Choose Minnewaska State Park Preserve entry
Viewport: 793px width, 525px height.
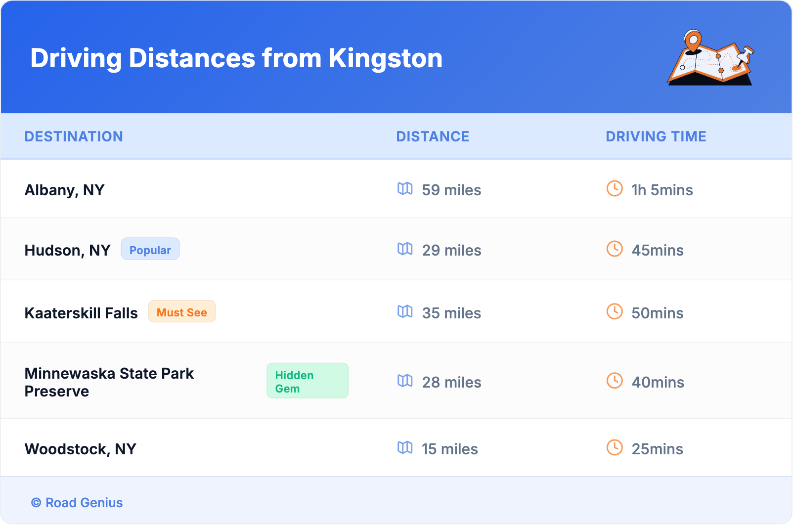pos(109,382)
